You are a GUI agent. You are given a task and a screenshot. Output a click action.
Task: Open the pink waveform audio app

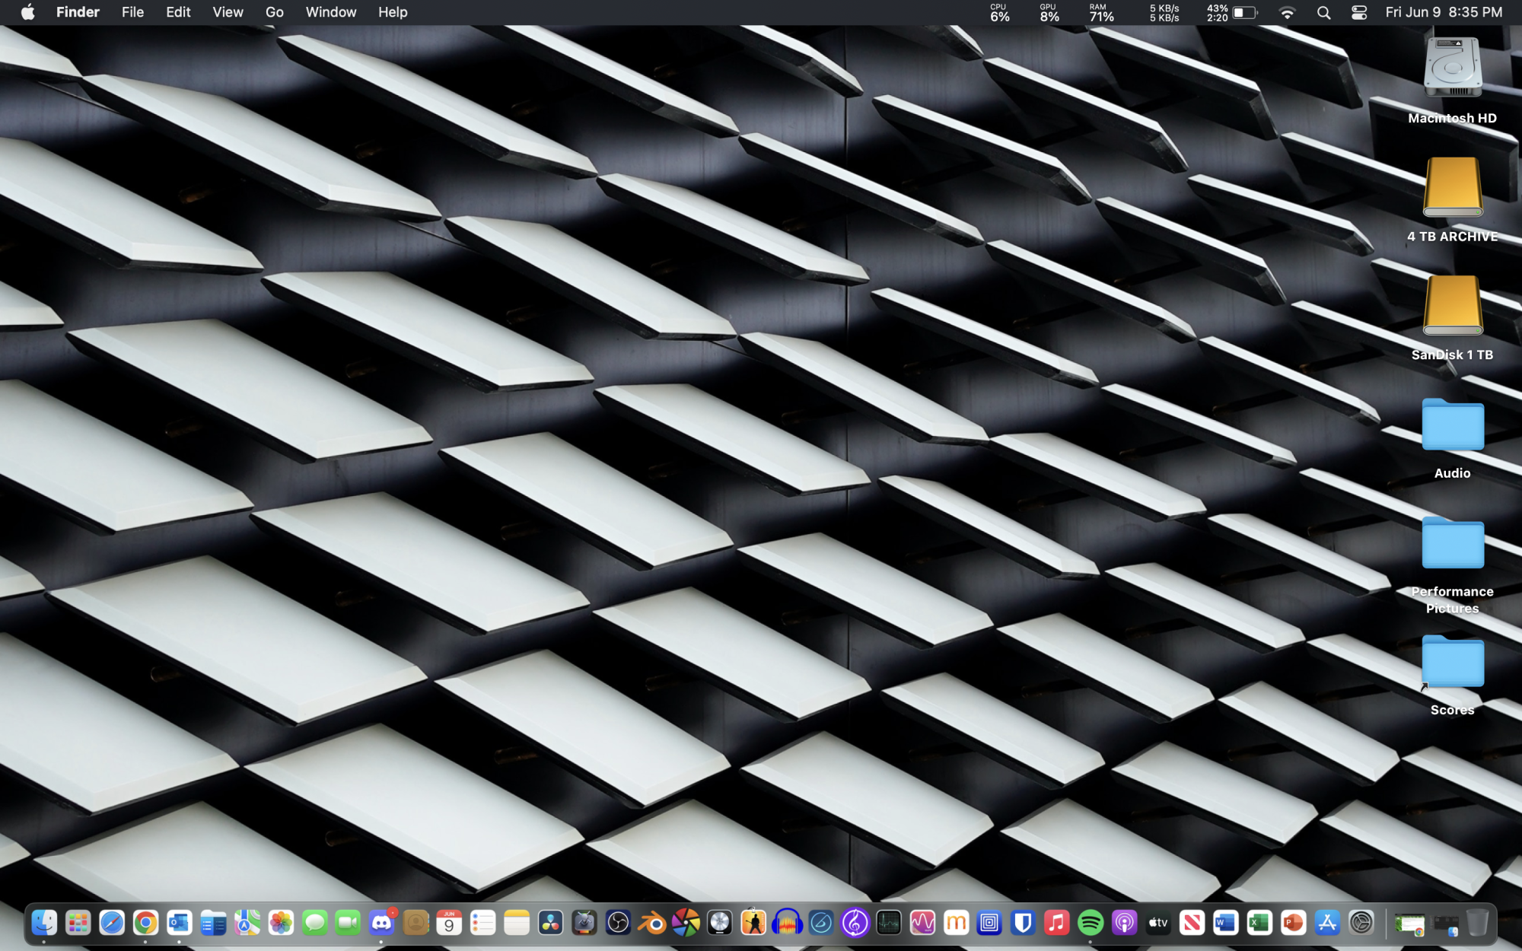pyautogui.click(x=922, y=923)
